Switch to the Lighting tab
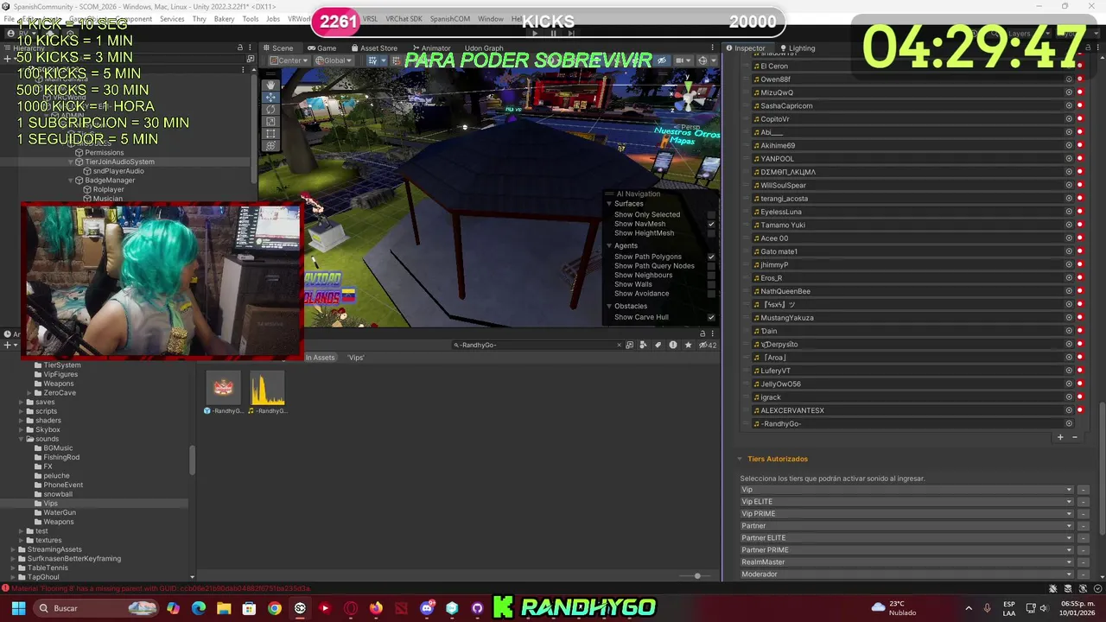Image resolution: width=1106 pixels, height=622 pixels. tap(797, 48)
